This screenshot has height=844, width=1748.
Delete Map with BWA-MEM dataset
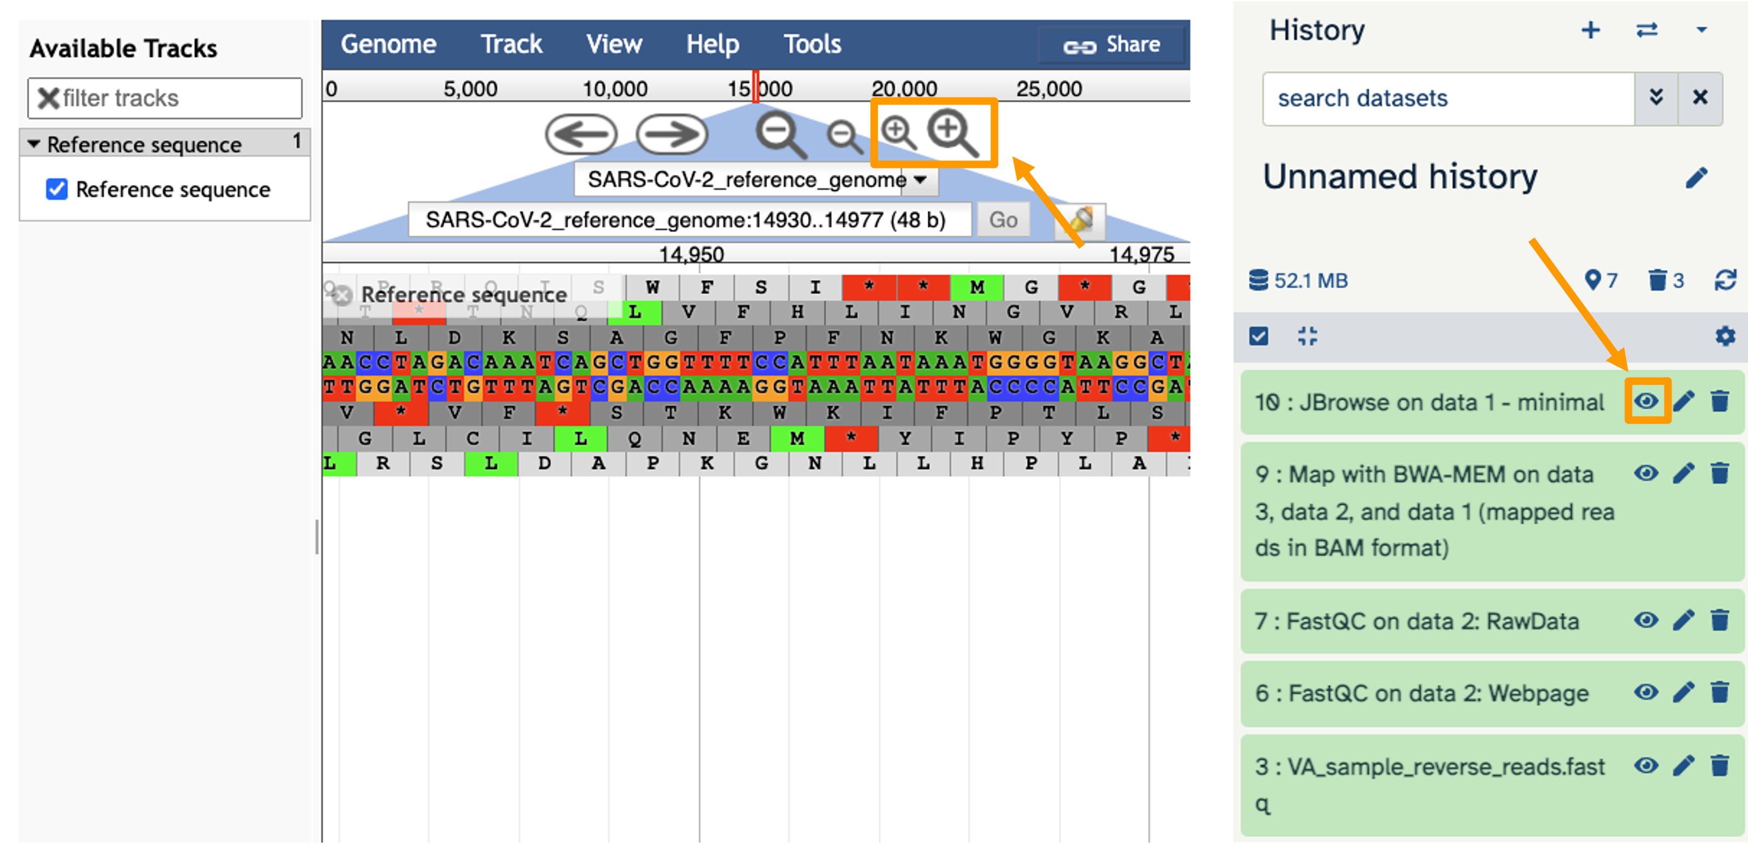[x=1719, y=473]
